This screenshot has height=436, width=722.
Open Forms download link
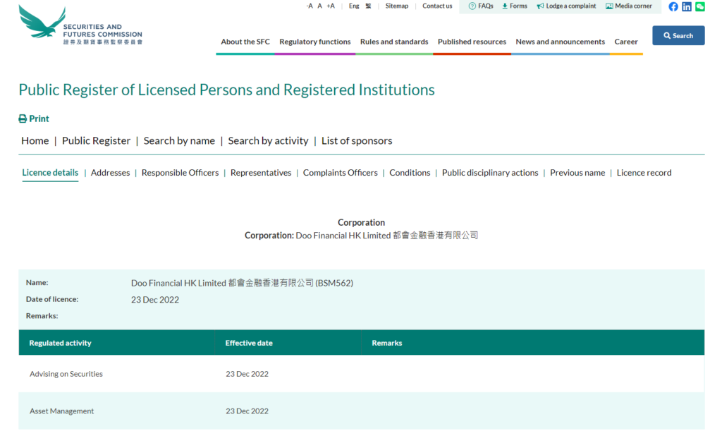pyautogui.click(x=514, y=6)
